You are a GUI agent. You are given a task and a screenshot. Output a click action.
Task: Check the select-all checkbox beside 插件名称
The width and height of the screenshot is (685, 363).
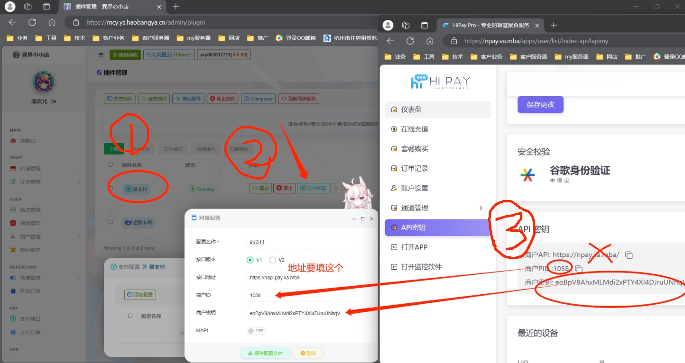point(111,165)
